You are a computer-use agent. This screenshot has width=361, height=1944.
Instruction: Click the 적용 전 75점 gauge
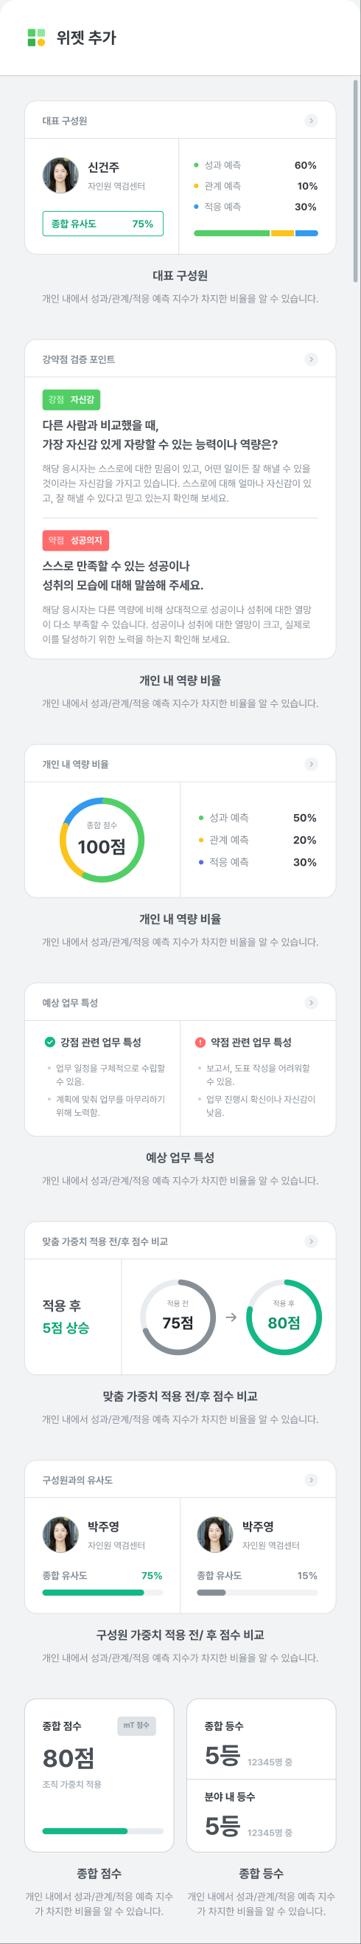point(178,1317)
